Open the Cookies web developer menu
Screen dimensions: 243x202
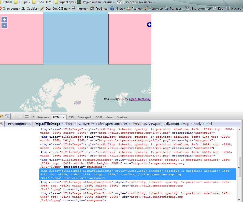tap(30, 8)
